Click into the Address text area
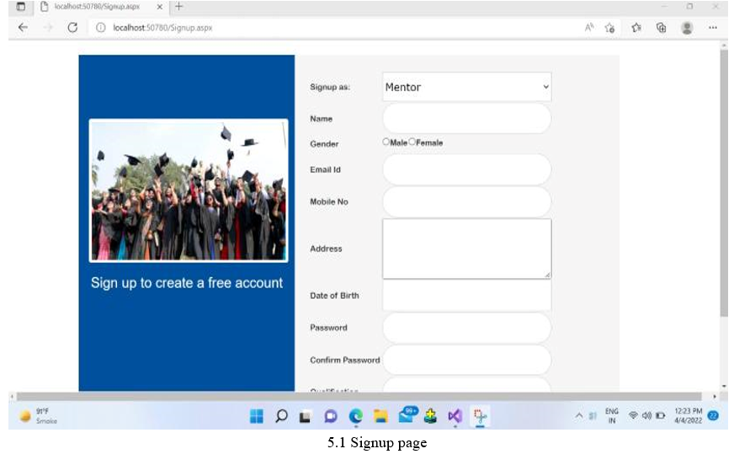 [x=466, y=248]
